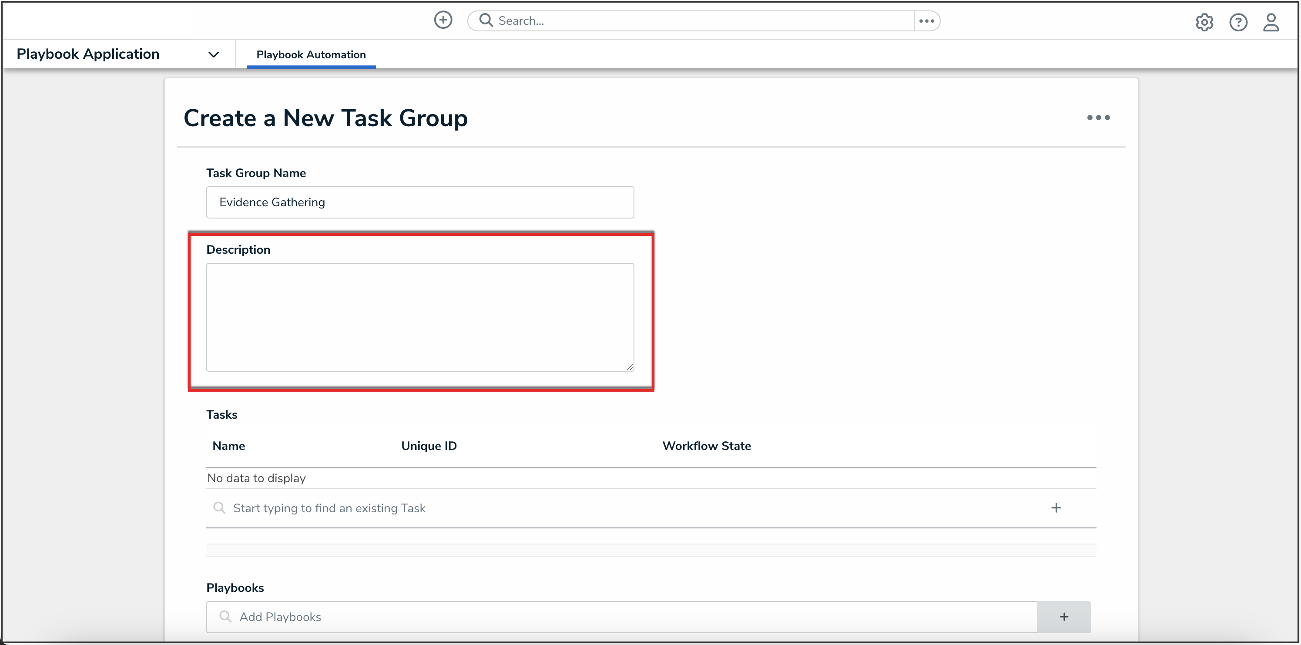Viewport: 1301px width, 645px height.
Task: Click the search magnifier icon in top bar
Action: point(486,20)
